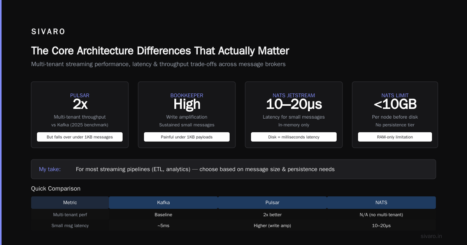
Task: Click the '~5ms' table cell
Action: (163, 226)
